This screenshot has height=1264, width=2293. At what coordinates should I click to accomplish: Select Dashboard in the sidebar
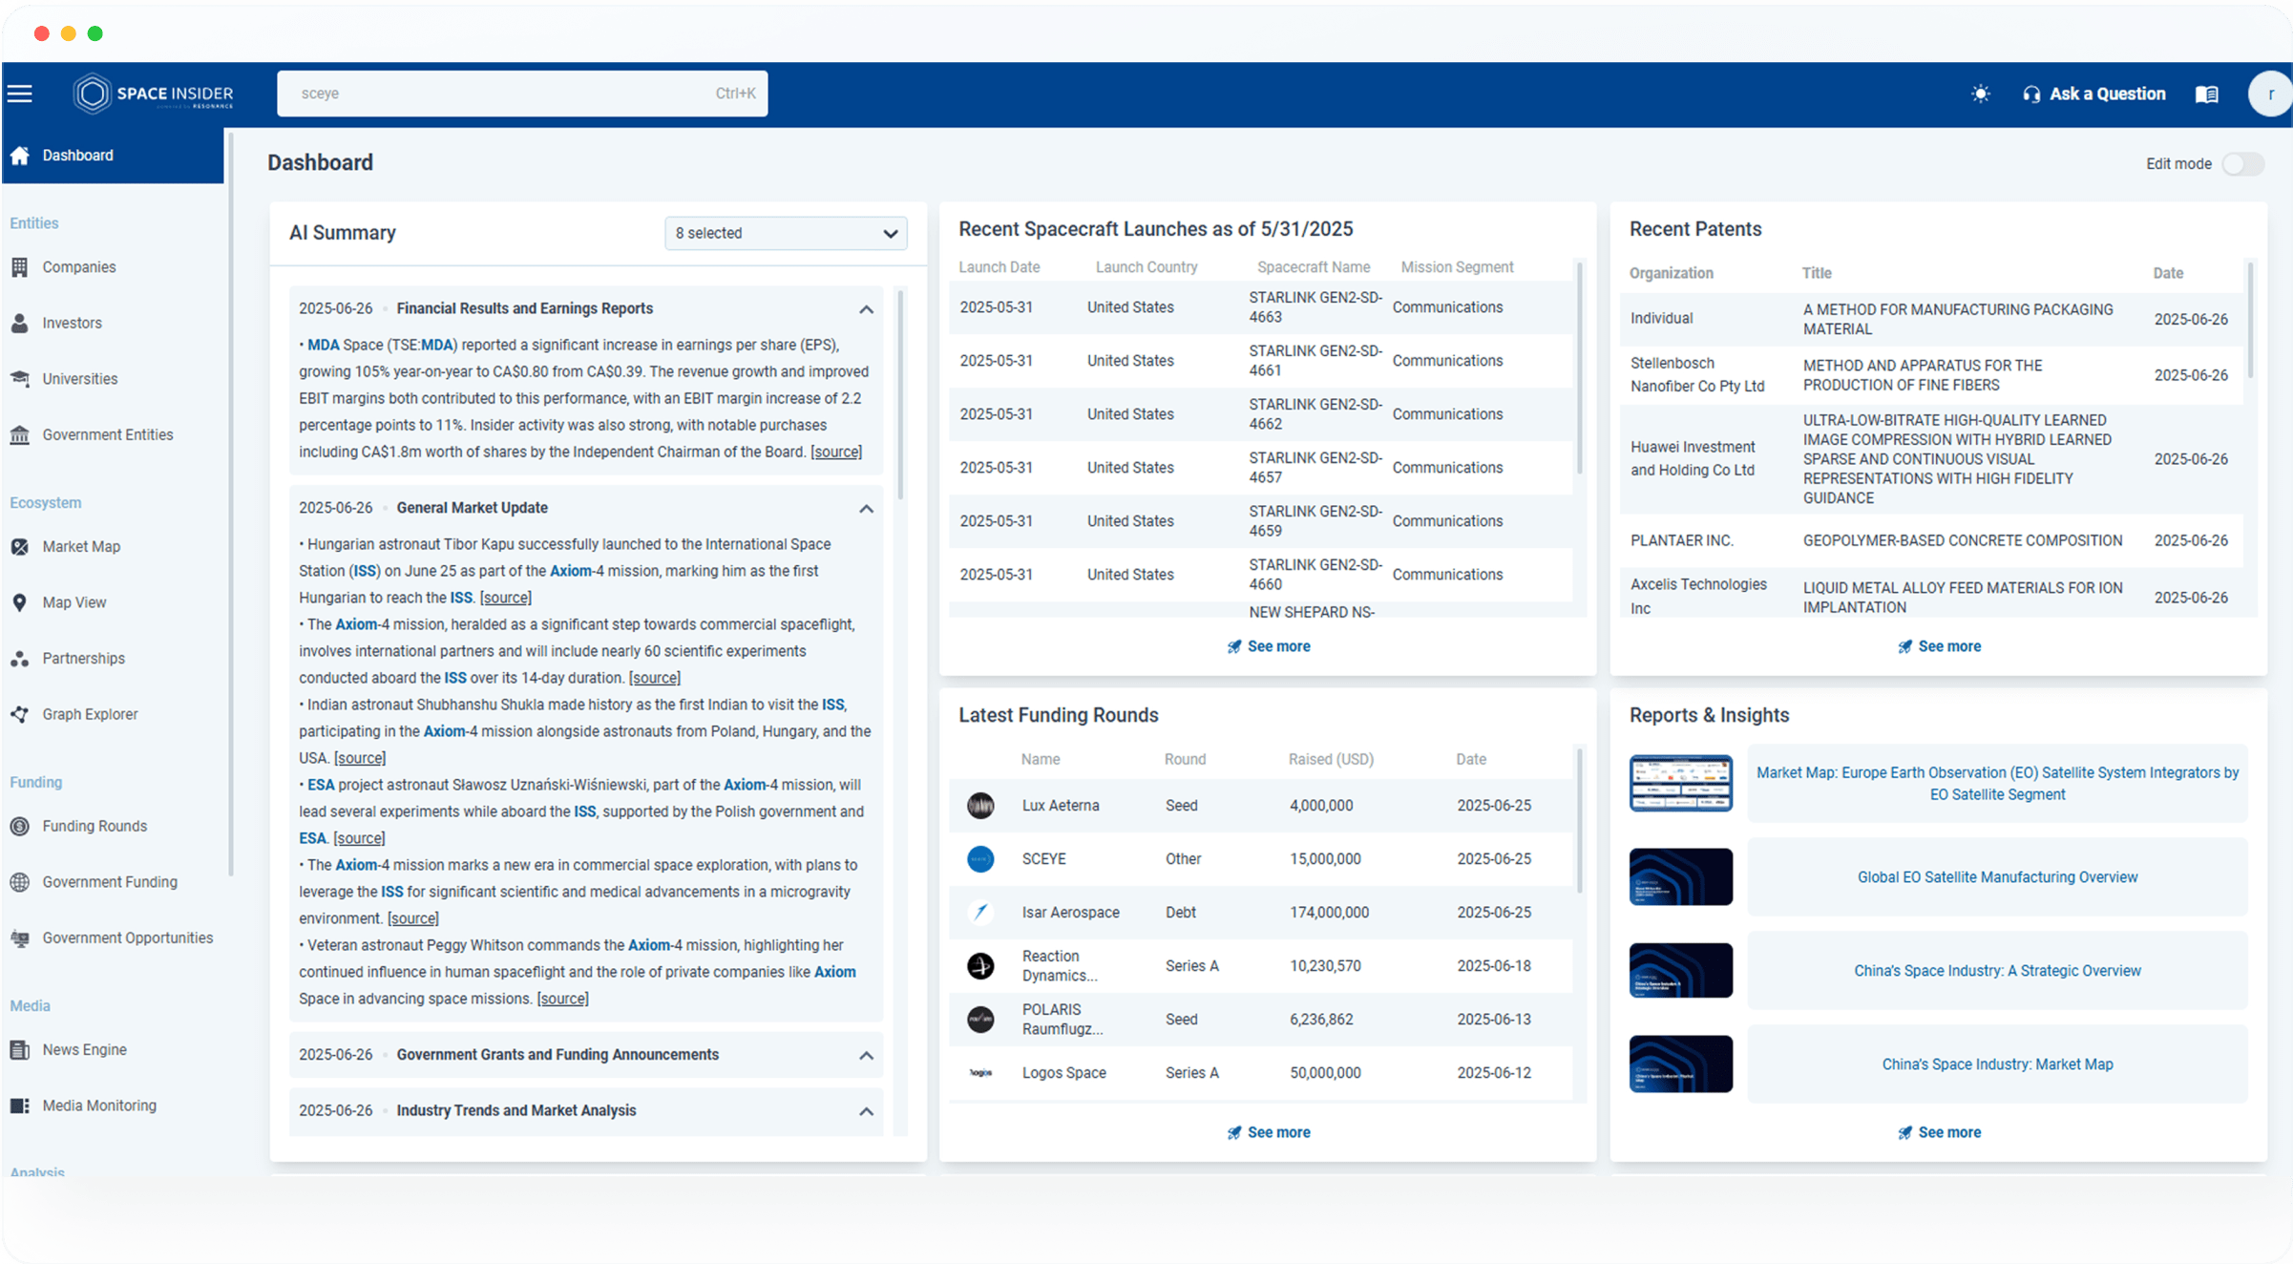(113, 155)
